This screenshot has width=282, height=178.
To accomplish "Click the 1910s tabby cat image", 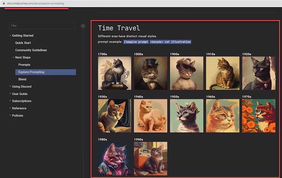I will point(223,73).
